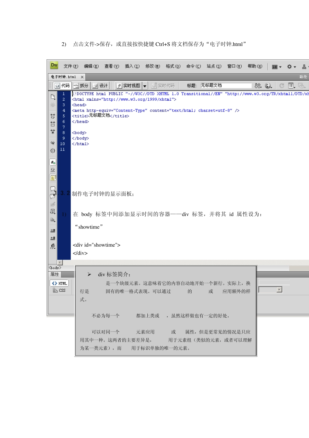The image size is (309, 438).
Task: Click the balance braces icon
Action: pyautogui.click(x=53, y=151)
